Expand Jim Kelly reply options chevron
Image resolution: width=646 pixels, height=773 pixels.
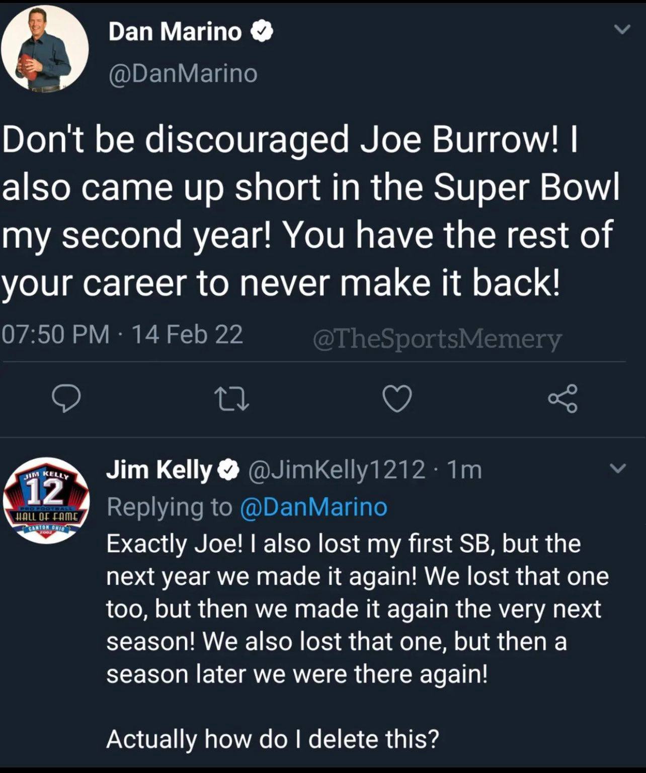[618, 469]
